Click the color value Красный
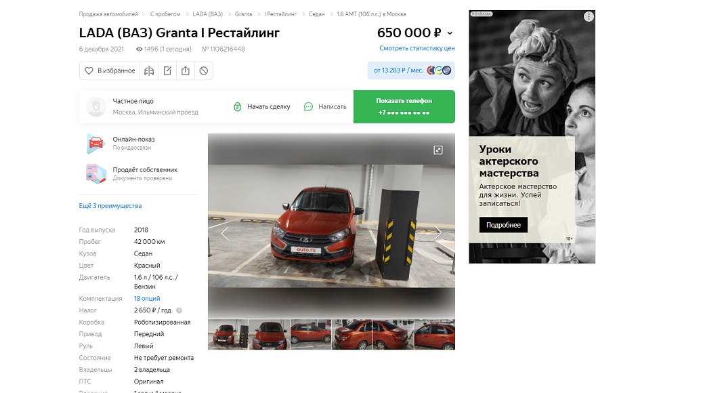703x393 pixels. [147, 266]
